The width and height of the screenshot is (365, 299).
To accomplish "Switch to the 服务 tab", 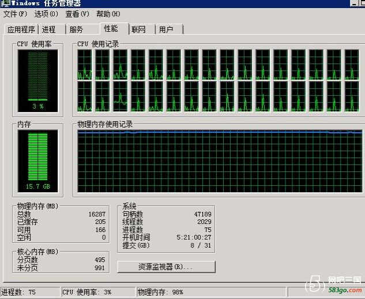I will [x=83, y=29].
